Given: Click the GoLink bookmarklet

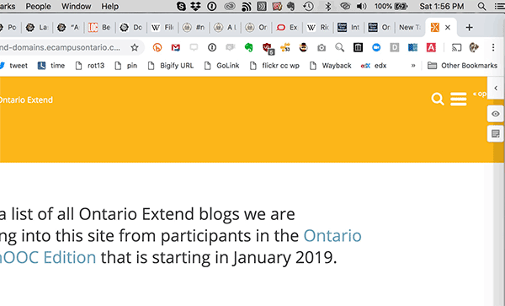Looking at the screenshot, I should click(222, 66).
